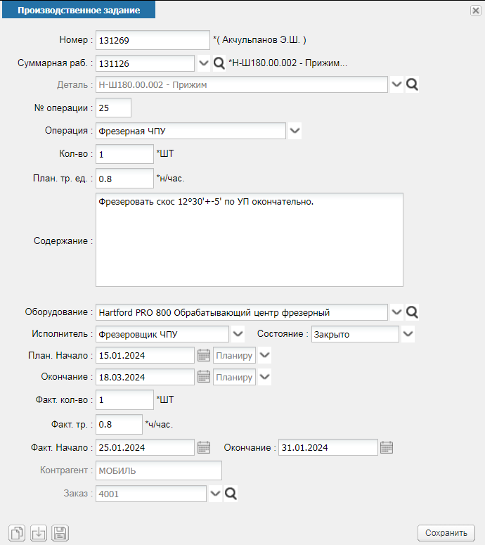The image size is (485, 545).
Task: Click the search icon next to Суммарная раб.
Action: (219, 63)
